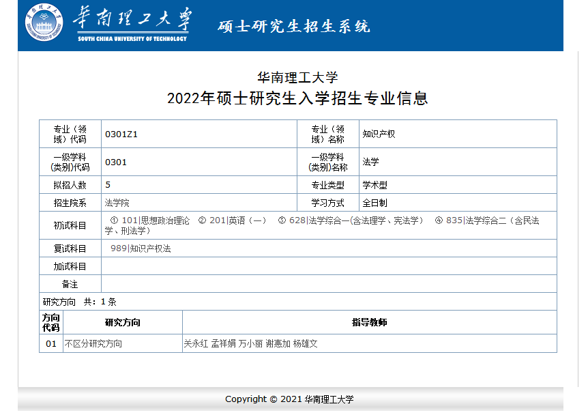Click the 备注 label cell
The image size is (588, 415).
[70, 284]
